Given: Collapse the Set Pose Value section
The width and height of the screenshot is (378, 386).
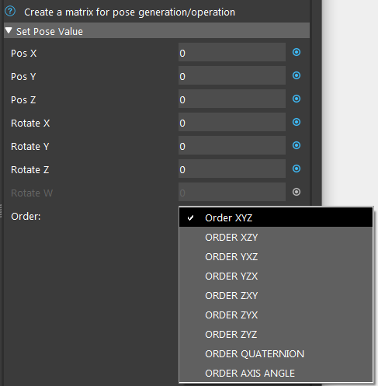Looking at the screenshot, I should 9,31.
